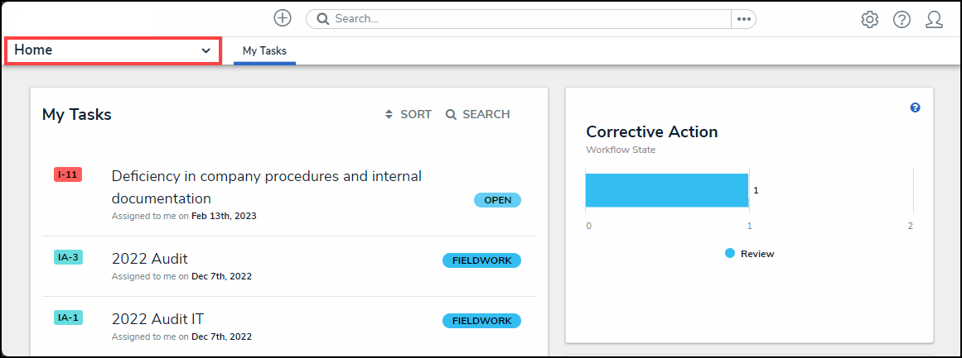
Task: Click the magnifier icon in search bar
Action: point(323,19)
